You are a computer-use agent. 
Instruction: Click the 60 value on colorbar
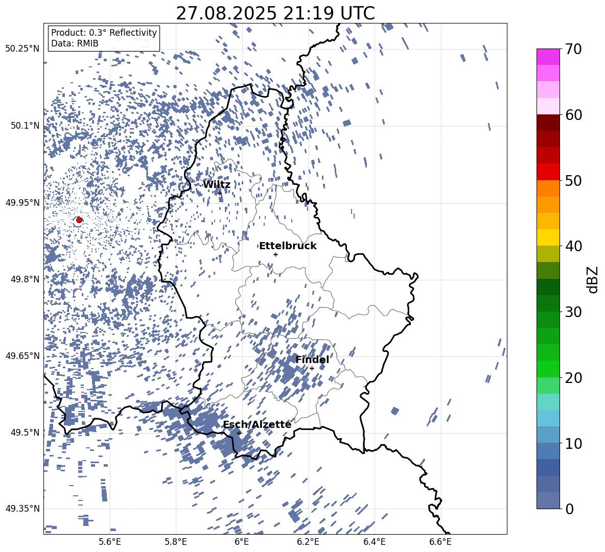573,115
